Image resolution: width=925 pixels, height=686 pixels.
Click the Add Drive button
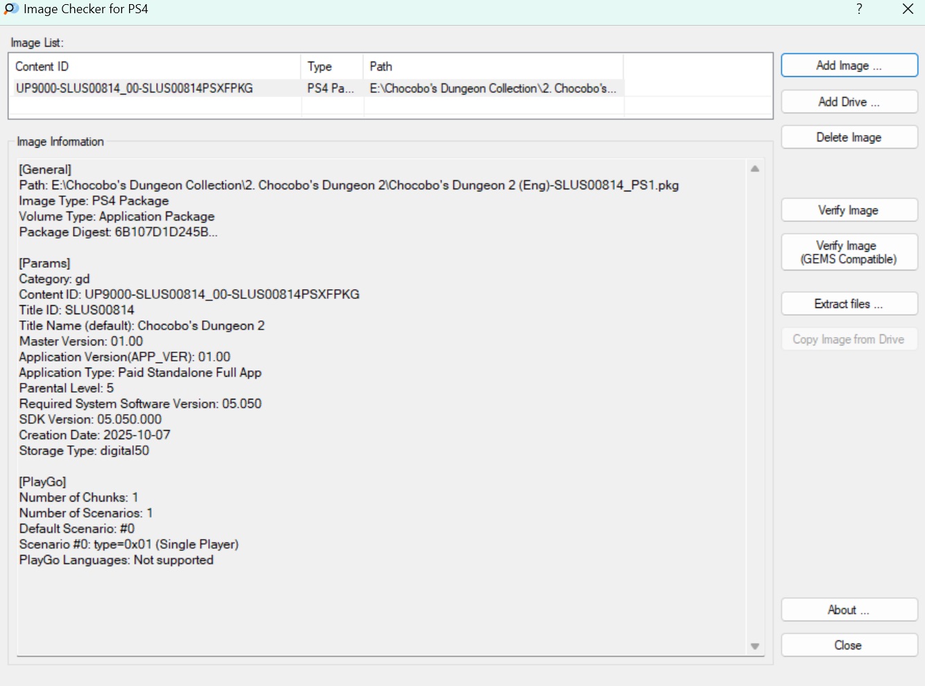(849, 102)
